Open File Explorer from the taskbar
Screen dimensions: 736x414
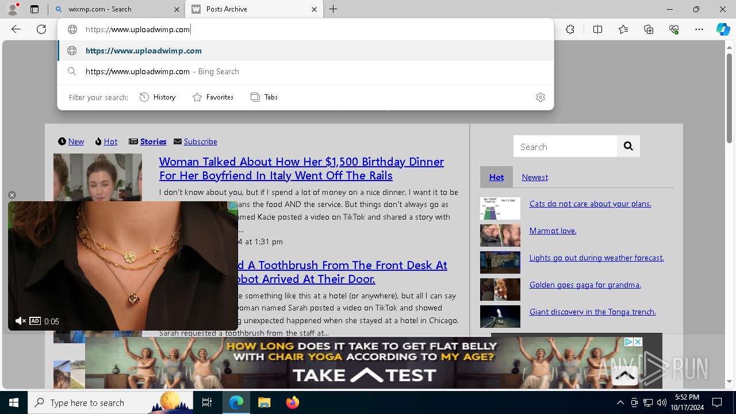click(264, 402)
